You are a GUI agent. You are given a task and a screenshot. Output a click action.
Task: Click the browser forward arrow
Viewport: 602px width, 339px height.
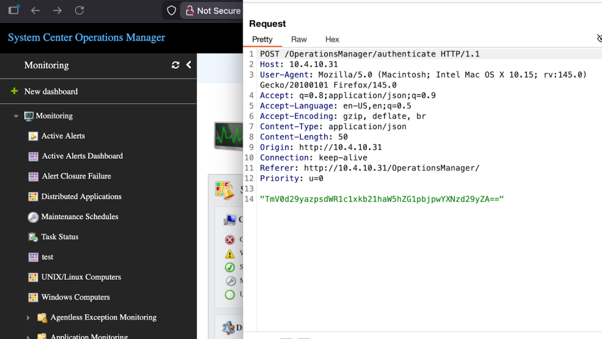pos(57,11)
